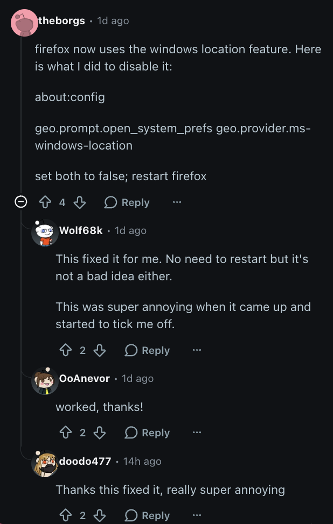This screenshot has height=524, width=333.
Task: View doodo477's avatar
Action: click(45, 463)
